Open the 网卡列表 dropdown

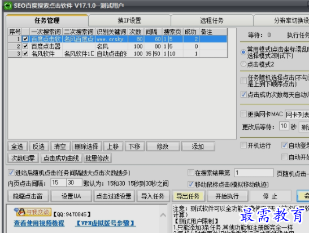(297, 115)
